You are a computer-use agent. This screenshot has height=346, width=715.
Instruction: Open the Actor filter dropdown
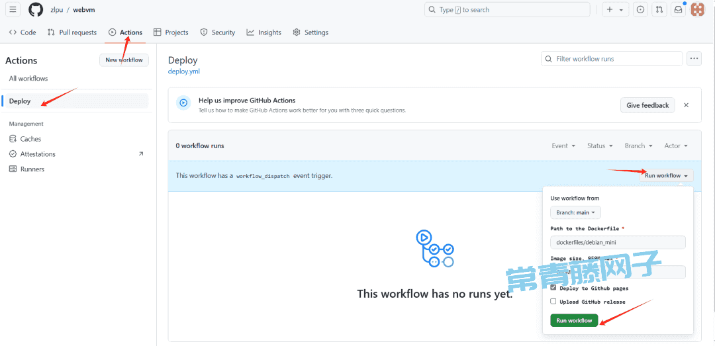[x=676, y=146]
